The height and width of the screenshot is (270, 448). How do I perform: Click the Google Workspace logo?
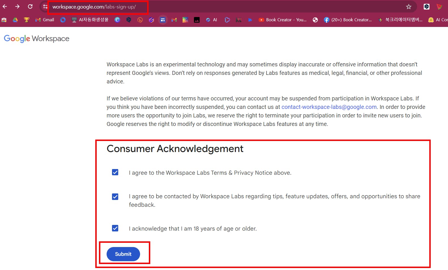[x=37, y=39]
